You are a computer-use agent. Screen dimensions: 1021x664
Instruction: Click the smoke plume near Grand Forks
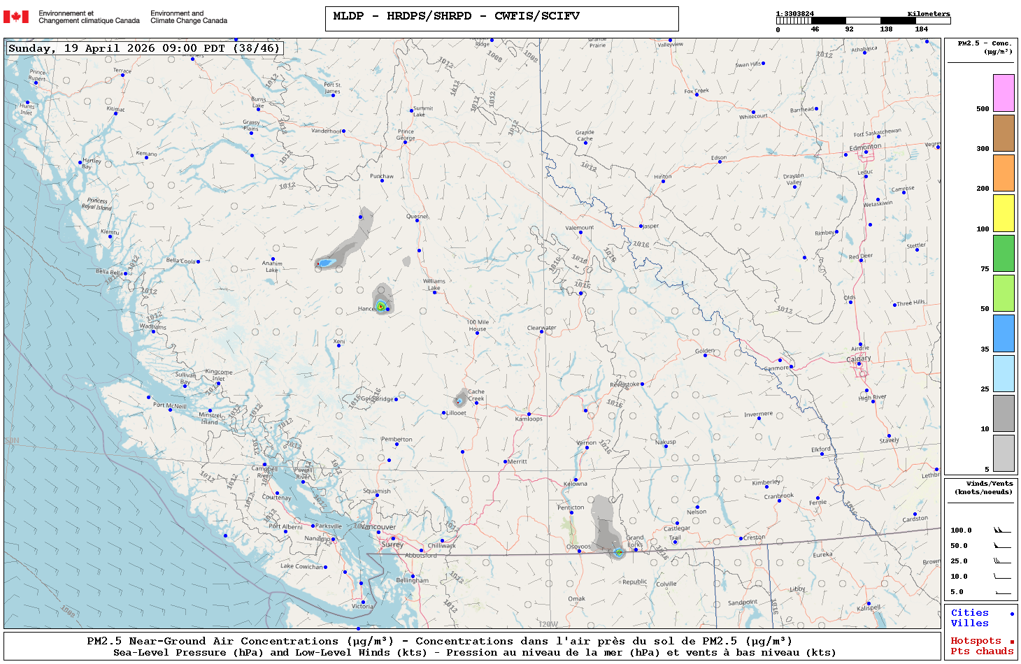(x=604, y=524)
